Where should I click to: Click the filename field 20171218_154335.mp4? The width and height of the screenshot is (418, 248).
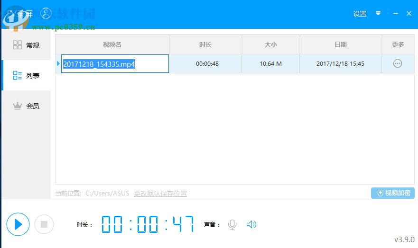(115, 63)
